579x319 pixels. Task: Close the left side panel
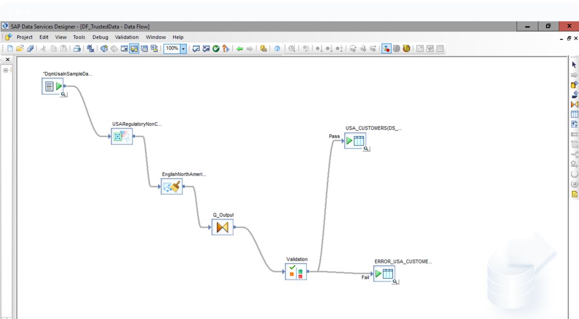pyautogui.click(x=7, y=60)
